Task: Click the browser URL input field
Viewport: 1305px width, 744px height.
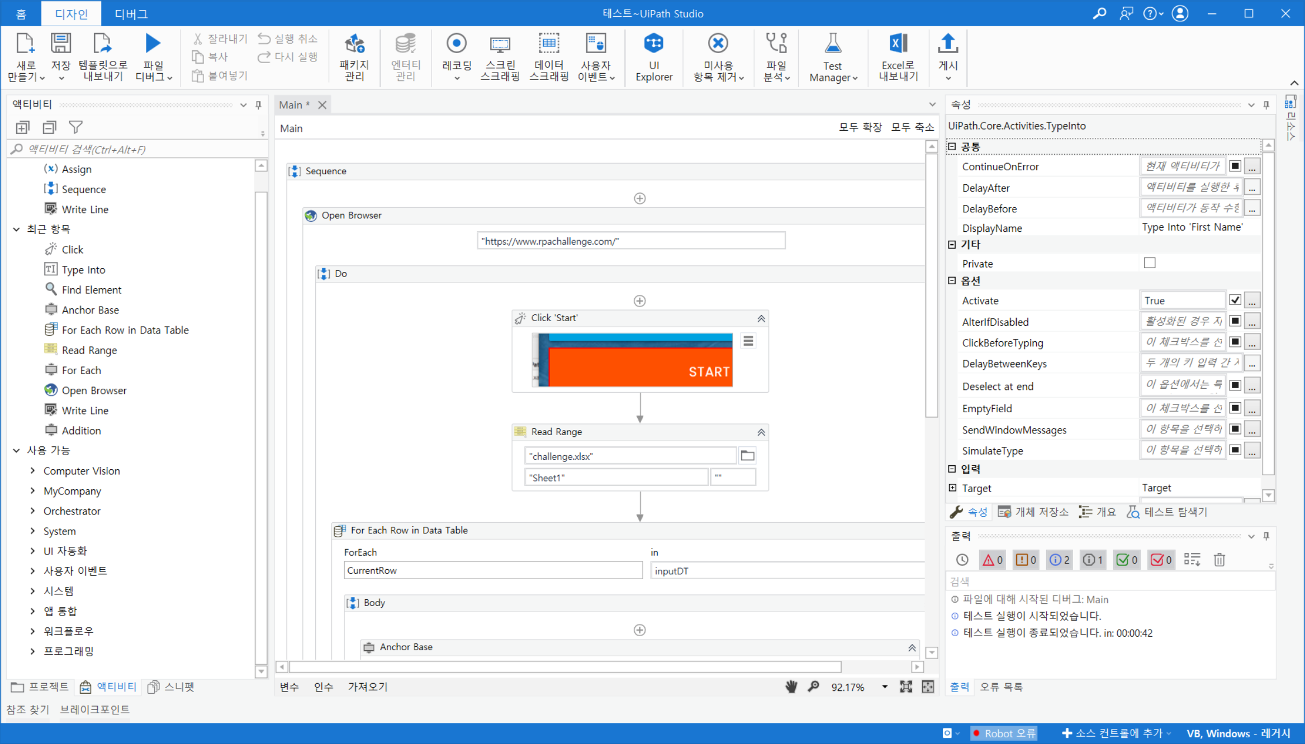Action: [x=630, y=241]
